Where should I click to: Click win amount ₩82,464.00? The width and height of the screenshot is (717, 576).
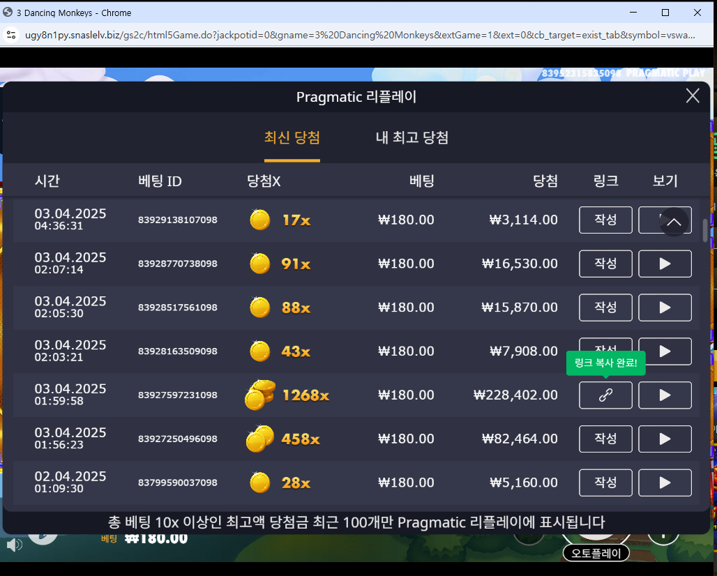pos(520,439)
